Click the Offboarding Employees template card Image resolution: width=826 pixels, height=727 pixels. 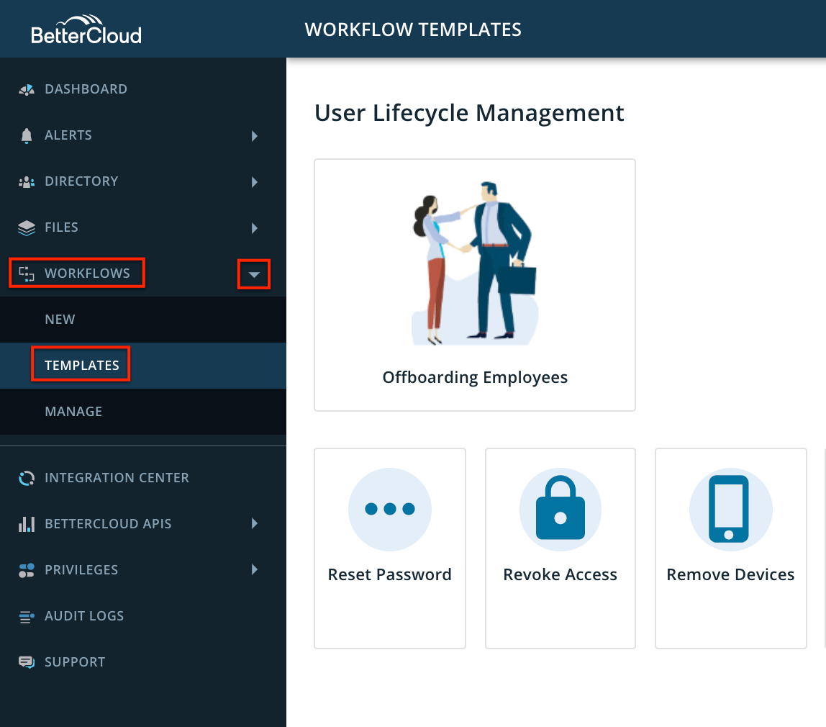(474, 285)
